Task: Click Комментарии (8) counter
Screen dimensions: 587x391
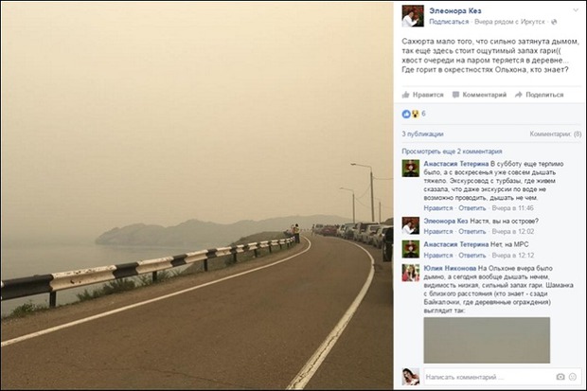Action: pyautogui.click(x=556, y=134)
